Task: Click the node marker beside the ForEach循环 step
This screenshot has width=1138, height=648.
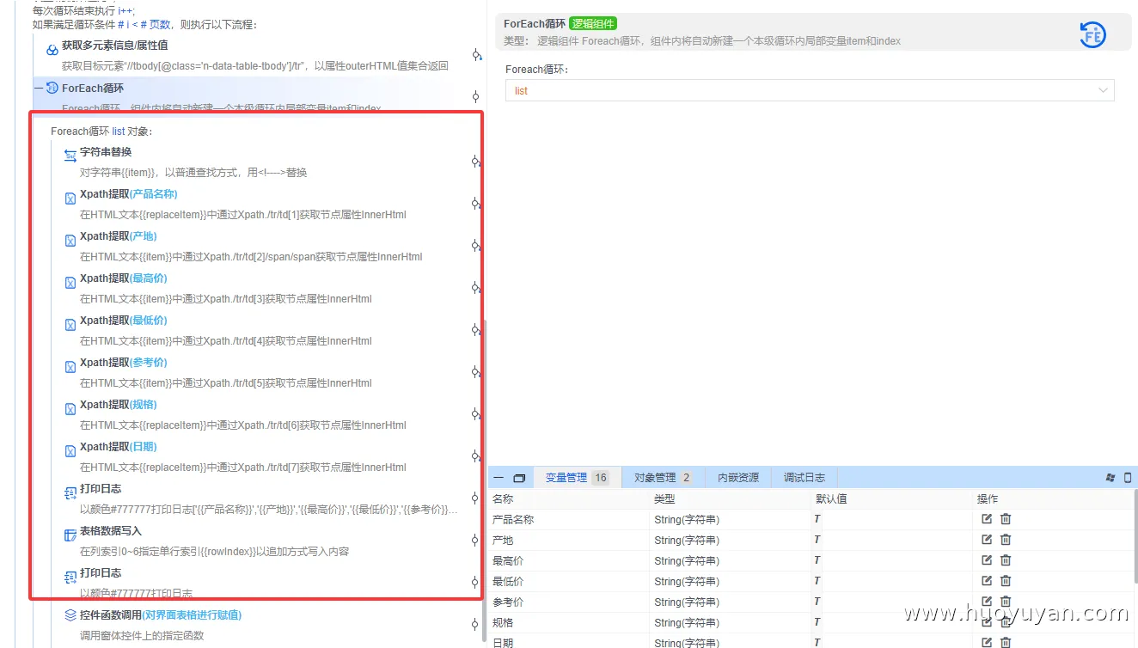Action: click(475, 96)
